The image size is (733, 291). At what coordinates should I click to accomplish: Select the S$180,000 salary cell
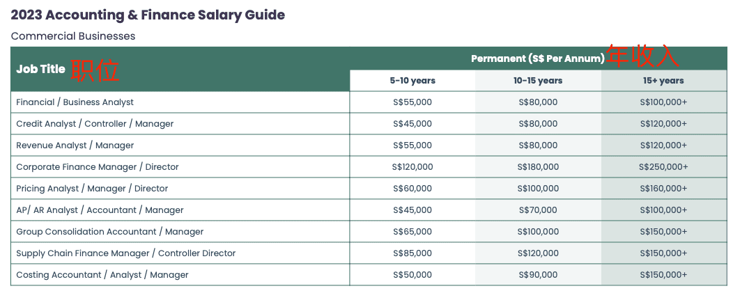click(538, 167)
